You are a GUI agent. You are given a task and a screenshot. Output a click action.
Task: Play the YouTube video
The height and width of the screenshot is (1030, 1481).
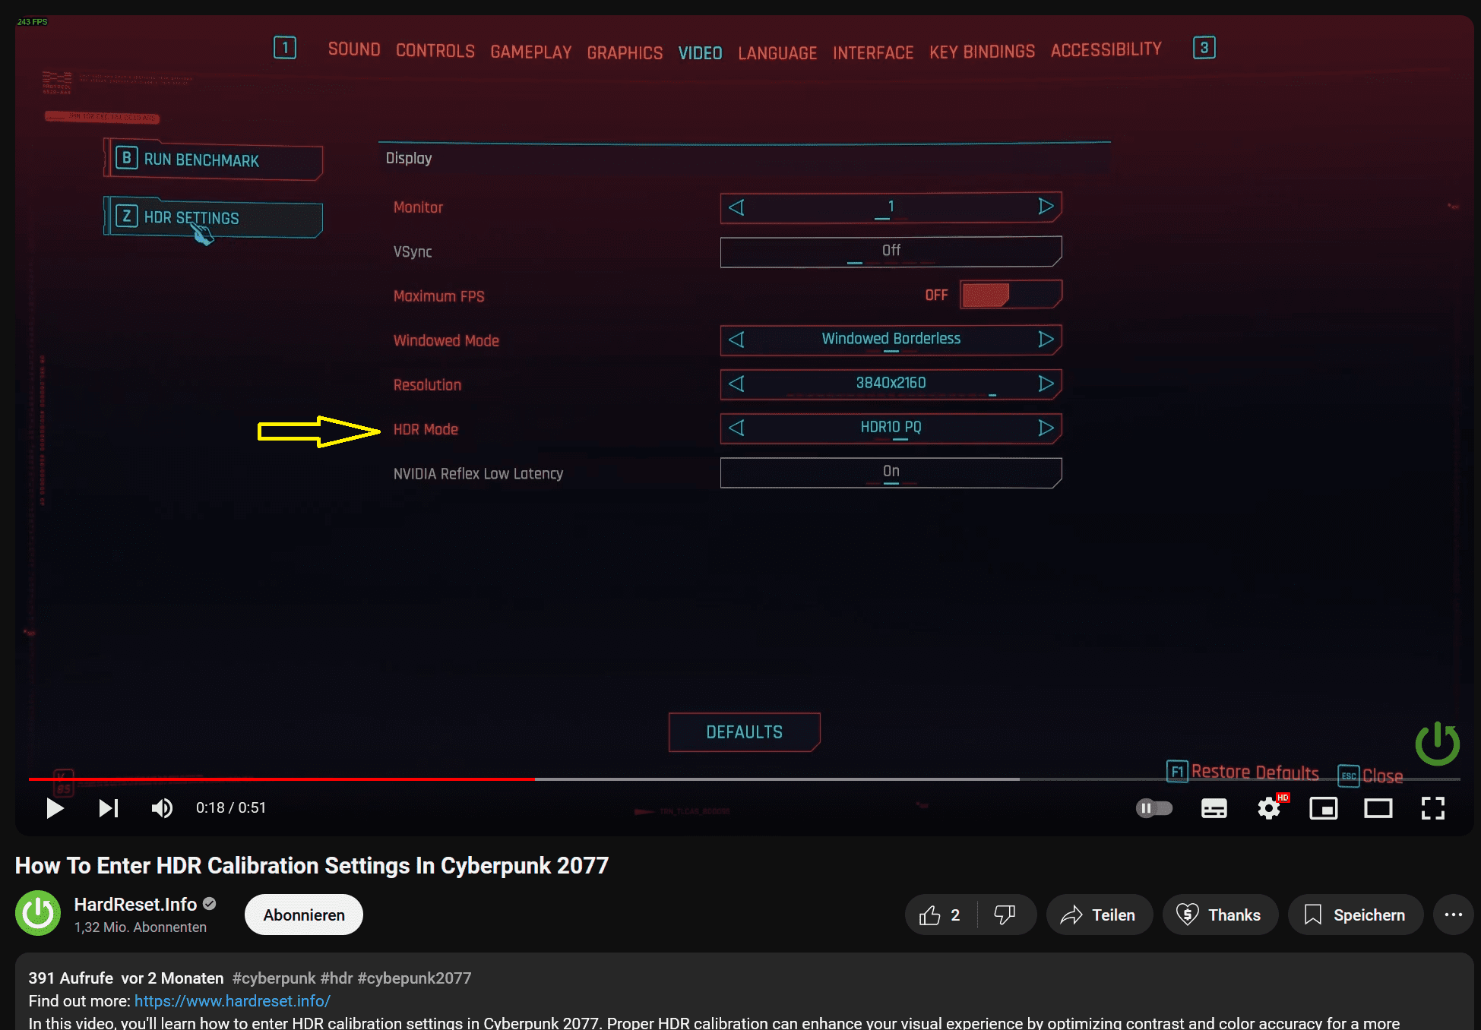pos(55,808)
